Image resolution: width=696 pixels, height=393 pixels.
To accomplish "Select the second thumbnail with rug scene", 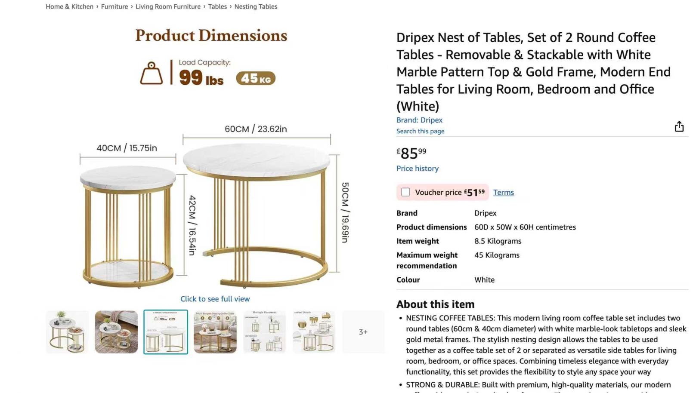I will click(x=116, y=332).
